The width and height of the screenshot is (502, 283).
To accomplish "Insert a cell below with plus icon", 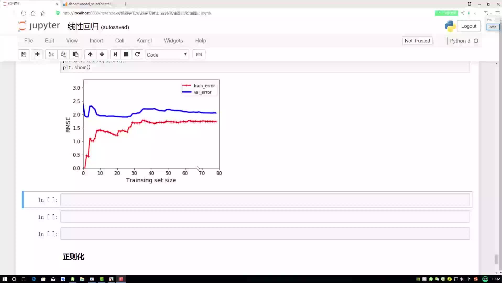I will point(37,54).
